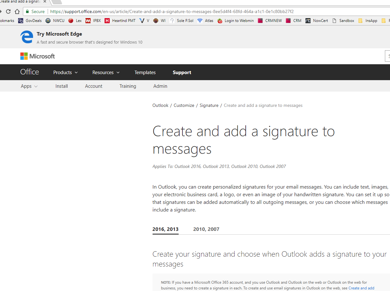The height and width of the screenshot is (291, 390).
Task: Open the CRM bookmark
Action: 294,21
